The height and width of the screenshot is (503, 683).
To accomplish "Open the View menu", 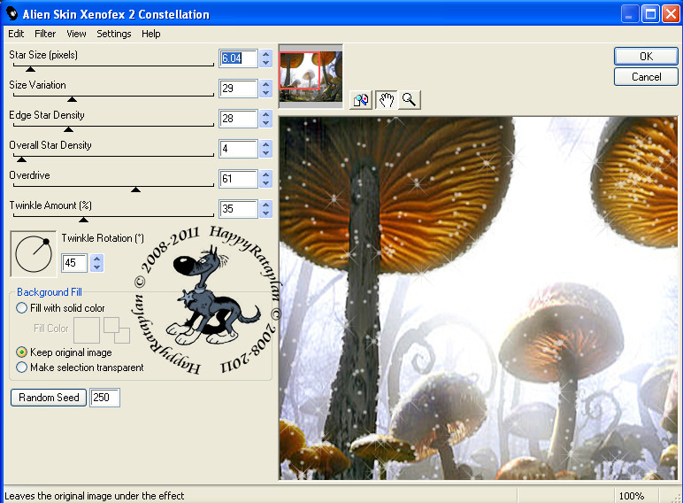I will pos(76,34).
